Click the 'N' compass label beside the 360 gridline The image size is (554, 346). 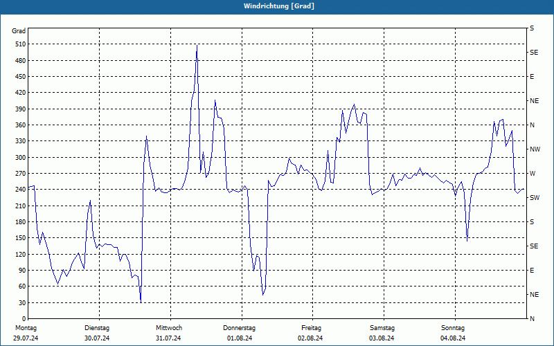pos(533,125)
